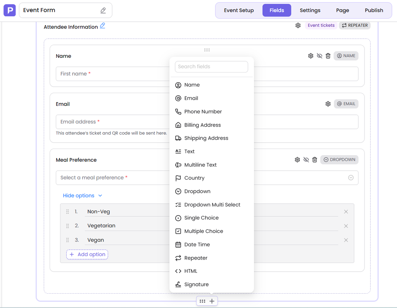Grab the drag handle above Name field
397x308 pixels.
[207, 50]
